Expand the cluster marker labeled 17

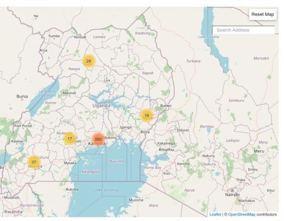[70, 139]
